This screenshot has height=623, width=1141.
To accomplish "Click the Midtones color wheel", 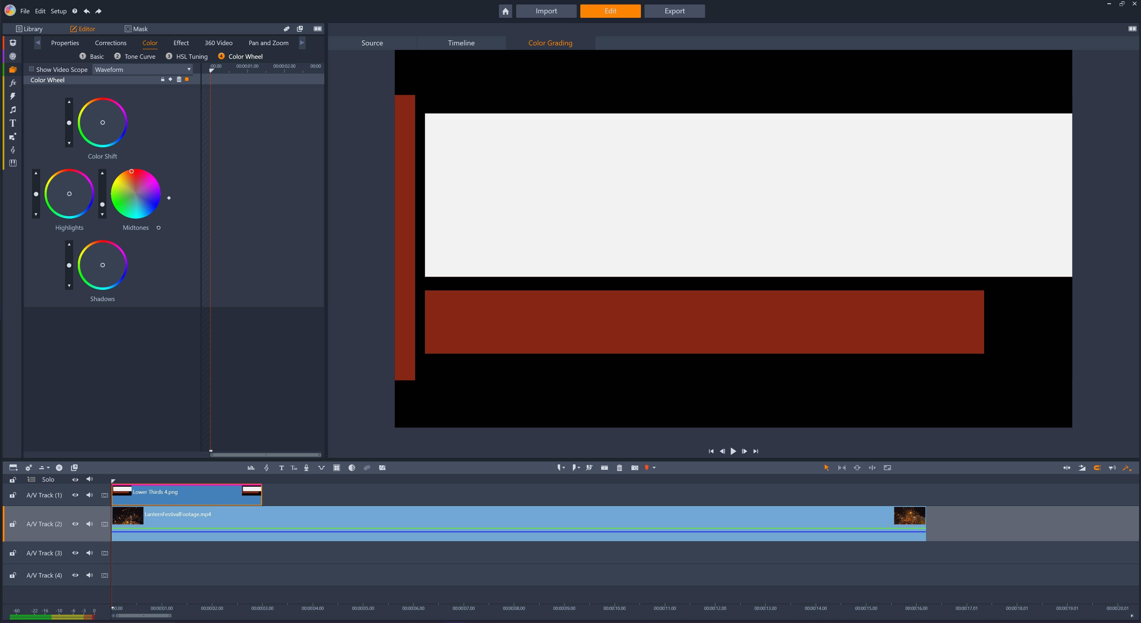I will point(135,194).
